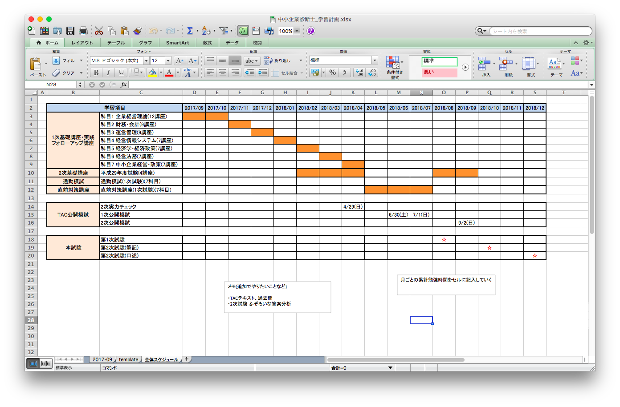Open help with the purple question mark
Viewport: 620px width, 407px height.
pyautogui.click(x=311, y=31)
